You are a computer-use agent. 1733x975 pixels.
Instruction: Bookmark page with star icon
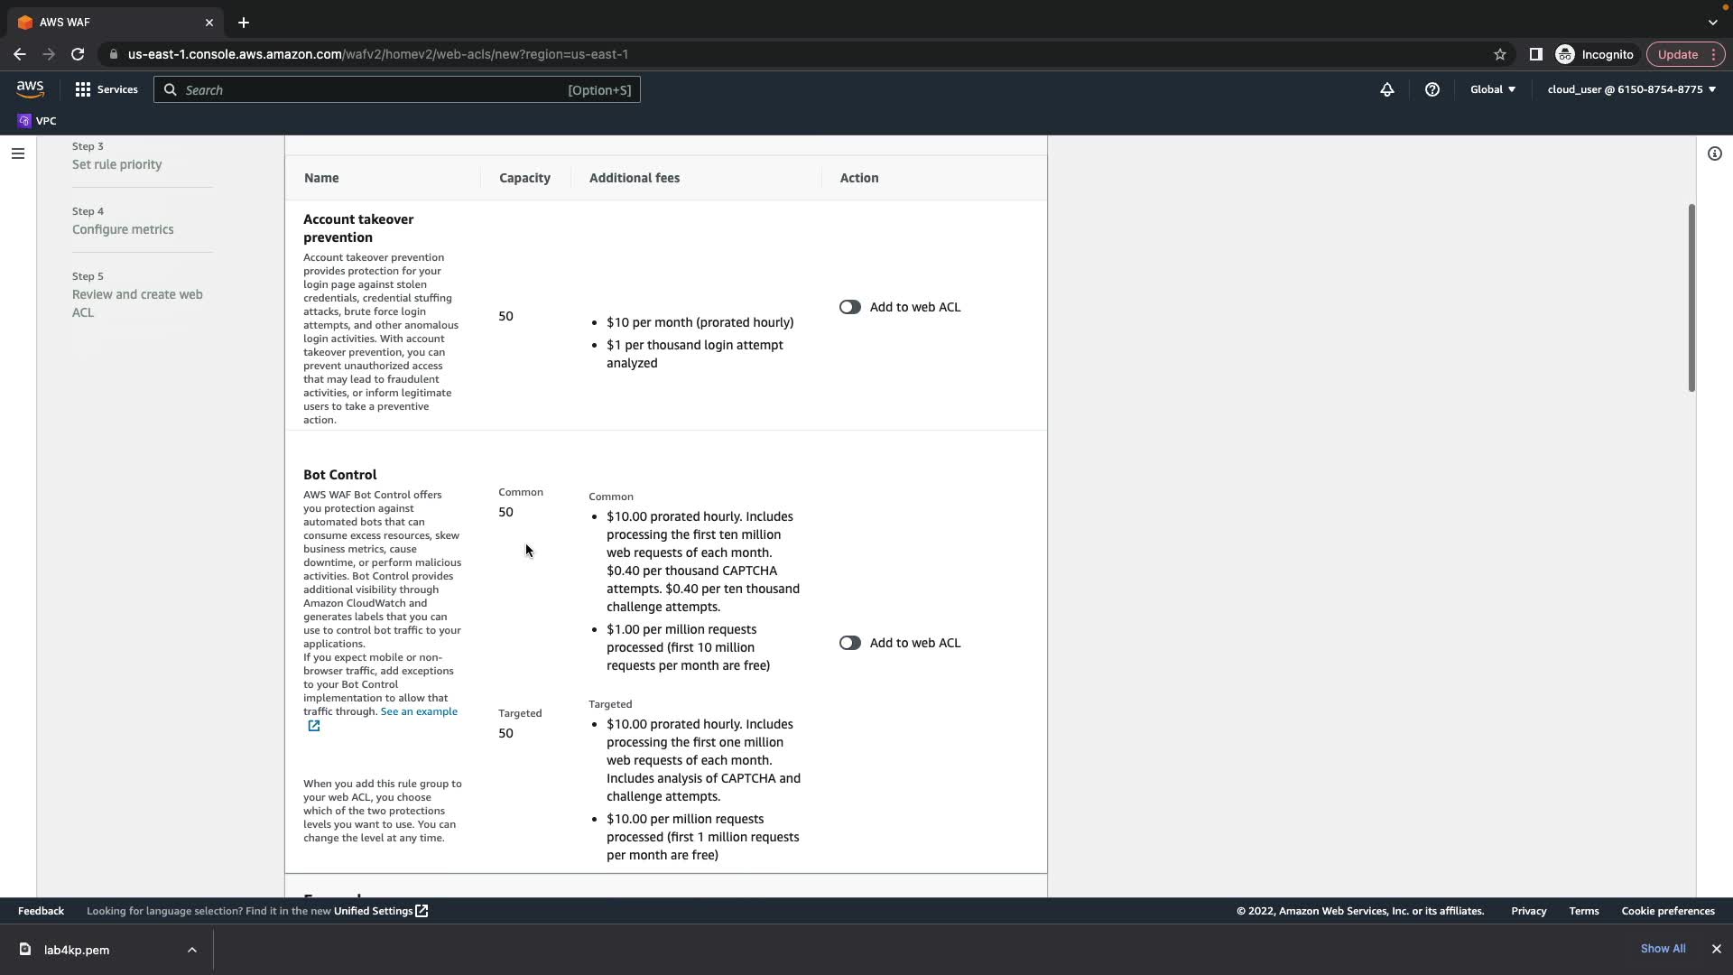tap(1499, 54)
